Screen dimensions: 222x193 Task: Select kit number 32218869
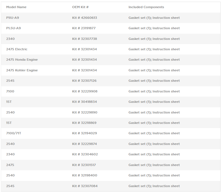point(84,123)
